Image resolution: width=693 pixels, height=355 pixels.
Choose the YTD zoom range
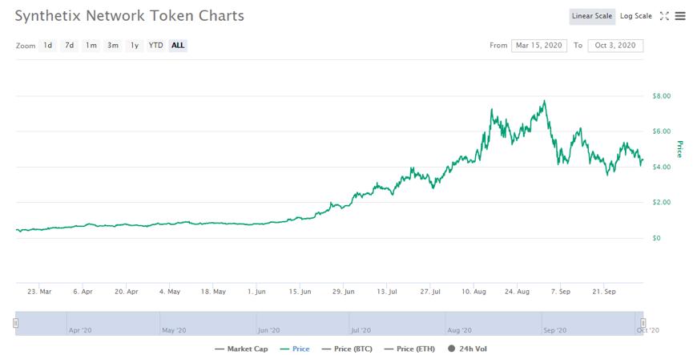click(155, 46)
